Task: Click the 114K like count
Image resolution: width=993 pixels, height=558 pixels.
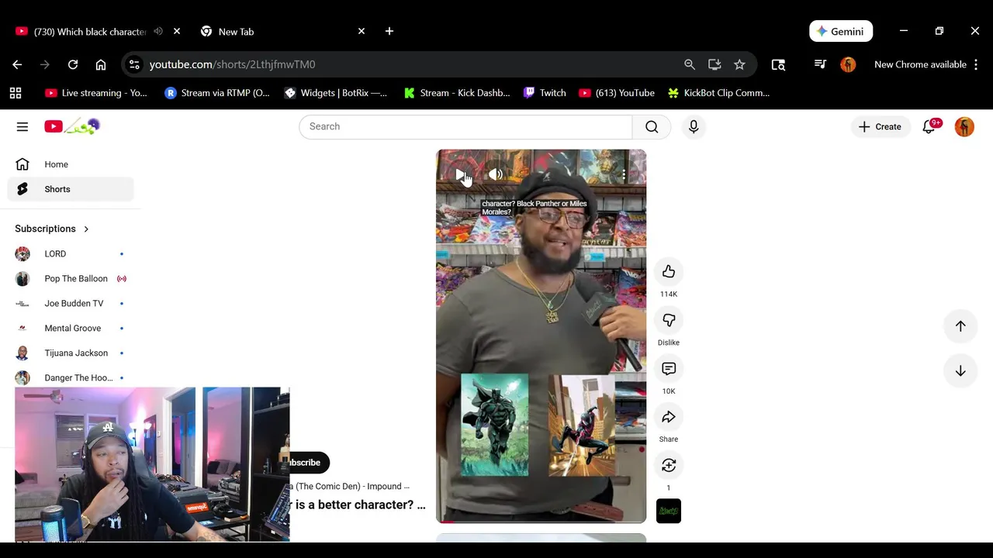Action: click(x=669, y=294)
